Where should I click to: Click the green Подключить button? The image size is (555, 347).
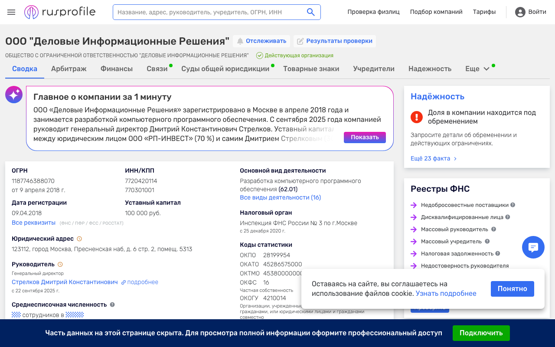point(481,333)
